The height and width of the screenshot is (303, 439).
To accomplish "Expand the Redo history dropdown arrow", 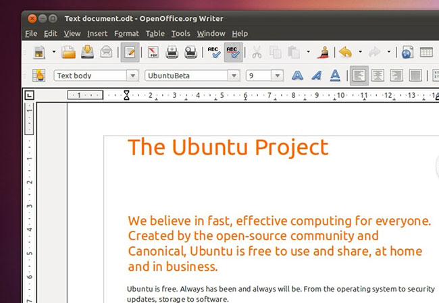I will point(389,52).
